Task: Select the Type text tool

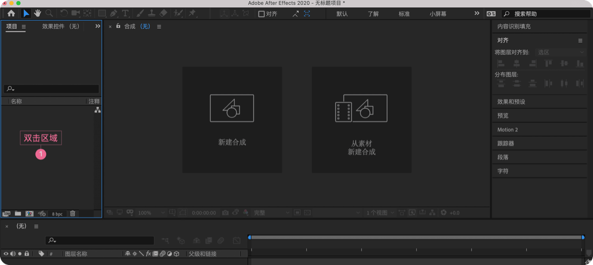Action: (x=125, y=14)
